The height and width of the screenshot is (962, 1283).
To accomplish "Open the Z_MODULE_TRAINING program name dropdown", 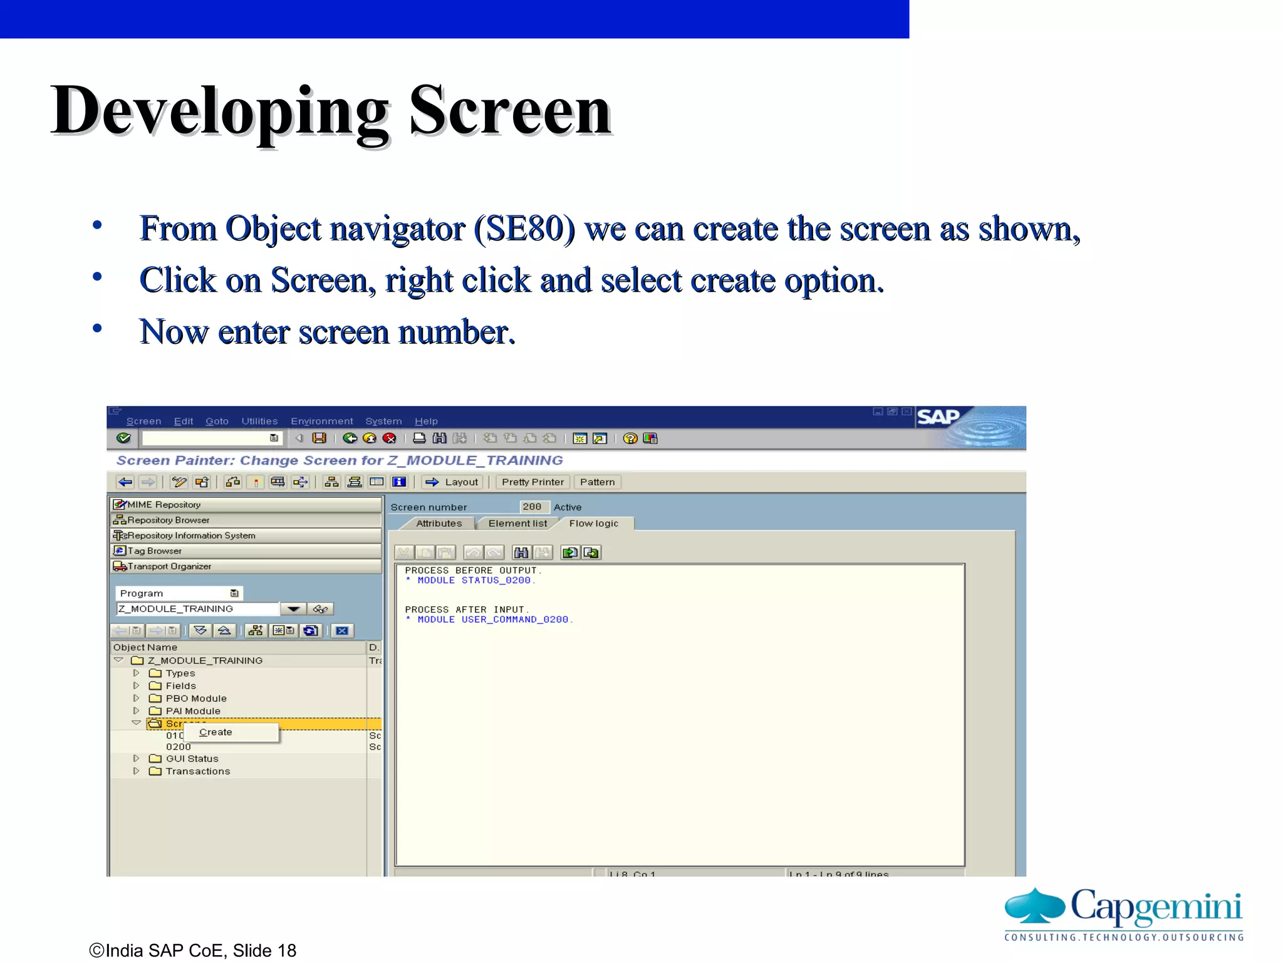I will [x=293, y=609].
